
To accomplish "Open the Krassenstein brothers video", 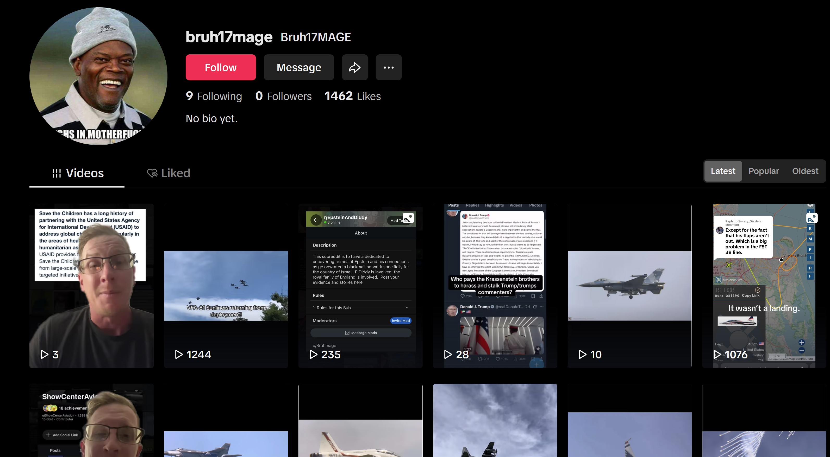I will tap(495, 286).
